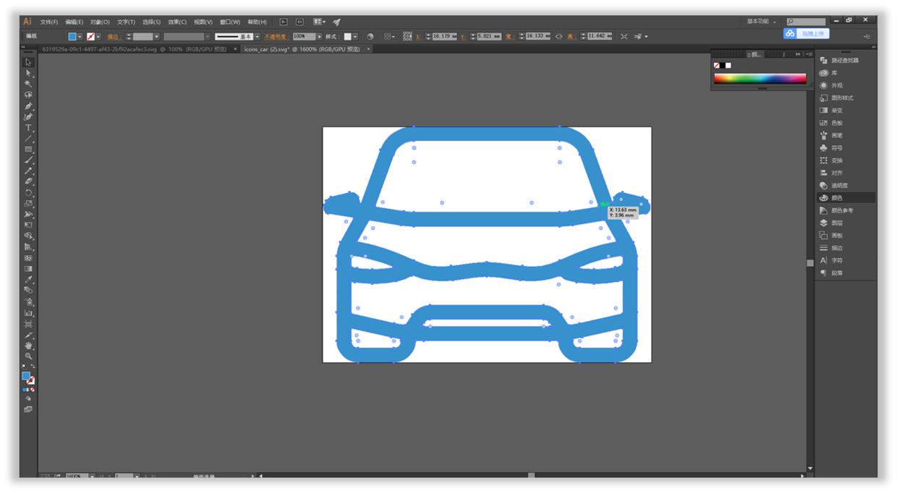Open the 路径查找器 (Pathfinder) panel

[x=844, y=61]
